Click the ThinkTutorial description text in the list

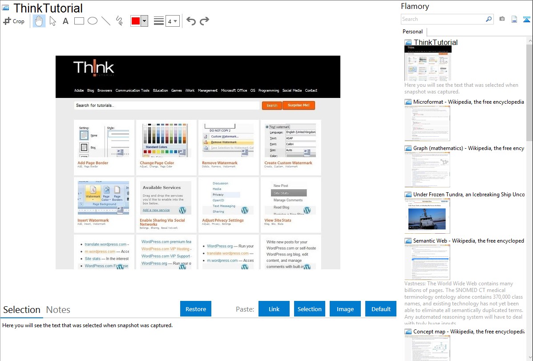point(461,89)
